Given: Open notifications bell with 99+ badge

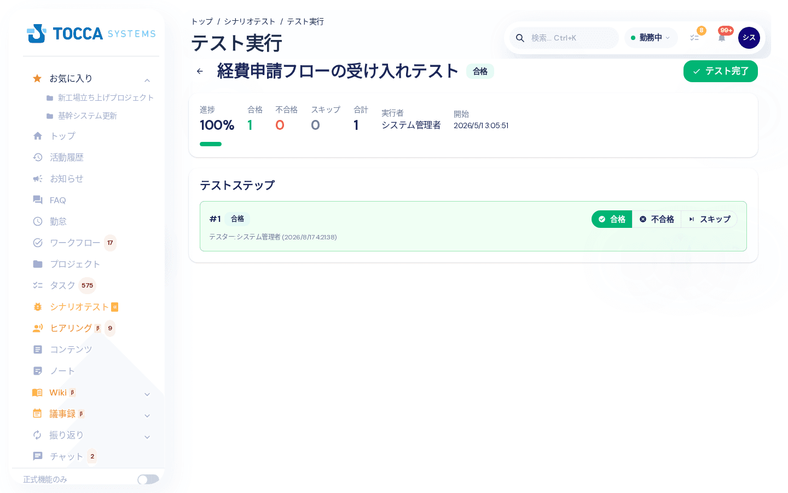Looking at the screenshot, I should click(x=722, y=38).
